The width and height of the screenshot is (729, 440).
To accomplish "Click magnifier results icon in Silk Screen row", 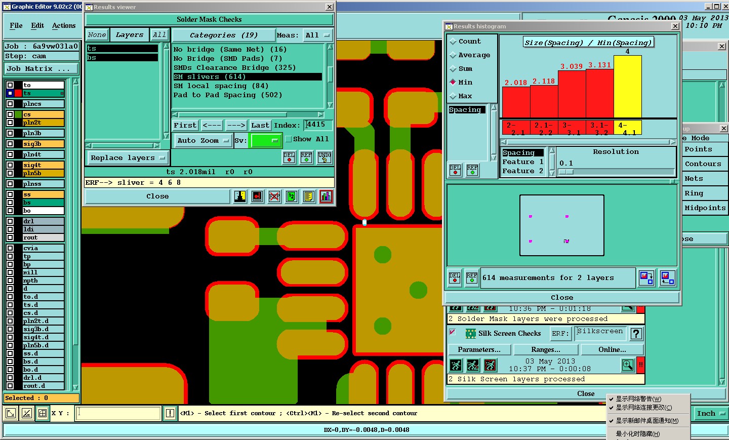I will coord(628,365).
